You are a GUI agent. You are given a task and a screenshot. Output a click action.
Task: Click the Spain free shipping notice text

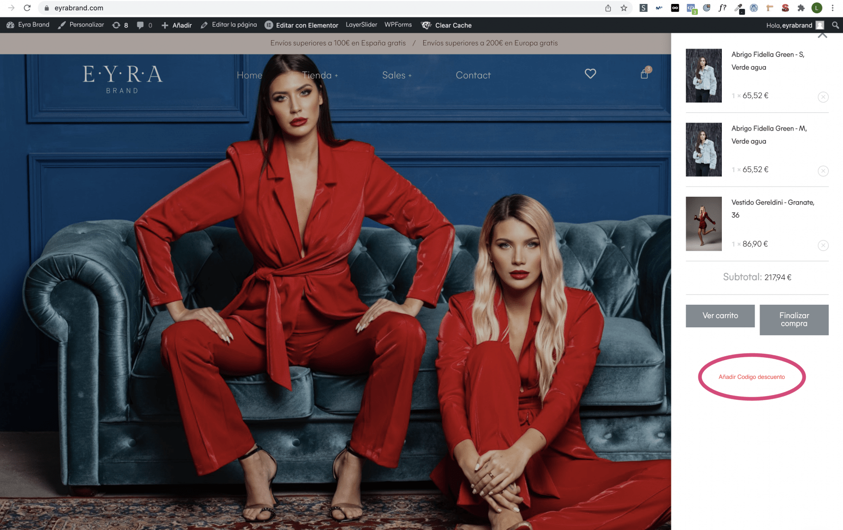point(338,43)
